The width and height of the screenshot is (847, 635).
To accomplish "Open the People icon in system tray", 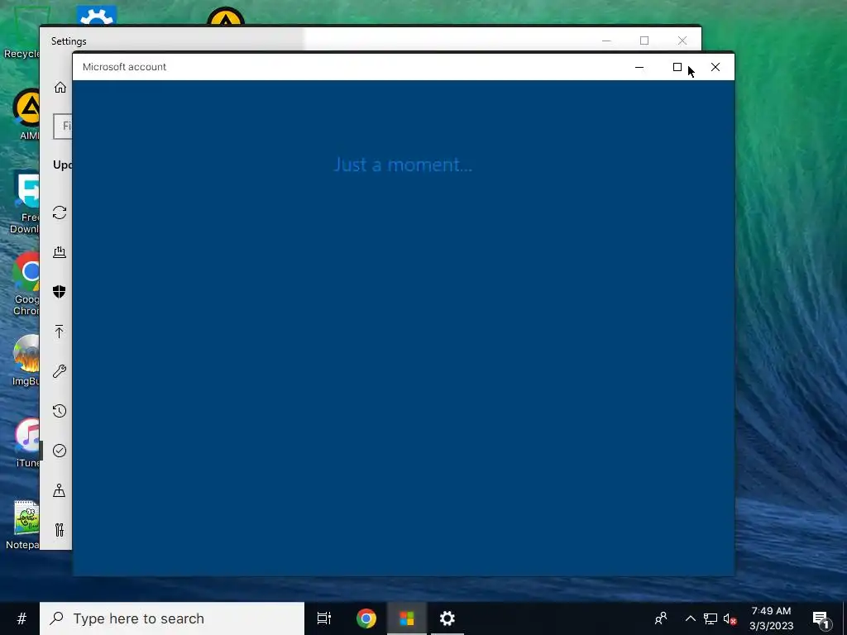I will pos(661,618).
